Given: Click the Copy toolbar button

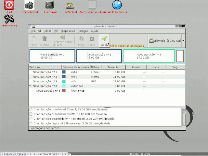Looking at the screenshot, I should pos(81,41).
